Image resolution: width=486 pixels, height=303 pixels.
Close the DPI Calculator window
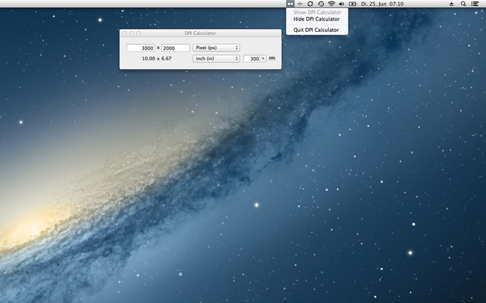(125, 33)
